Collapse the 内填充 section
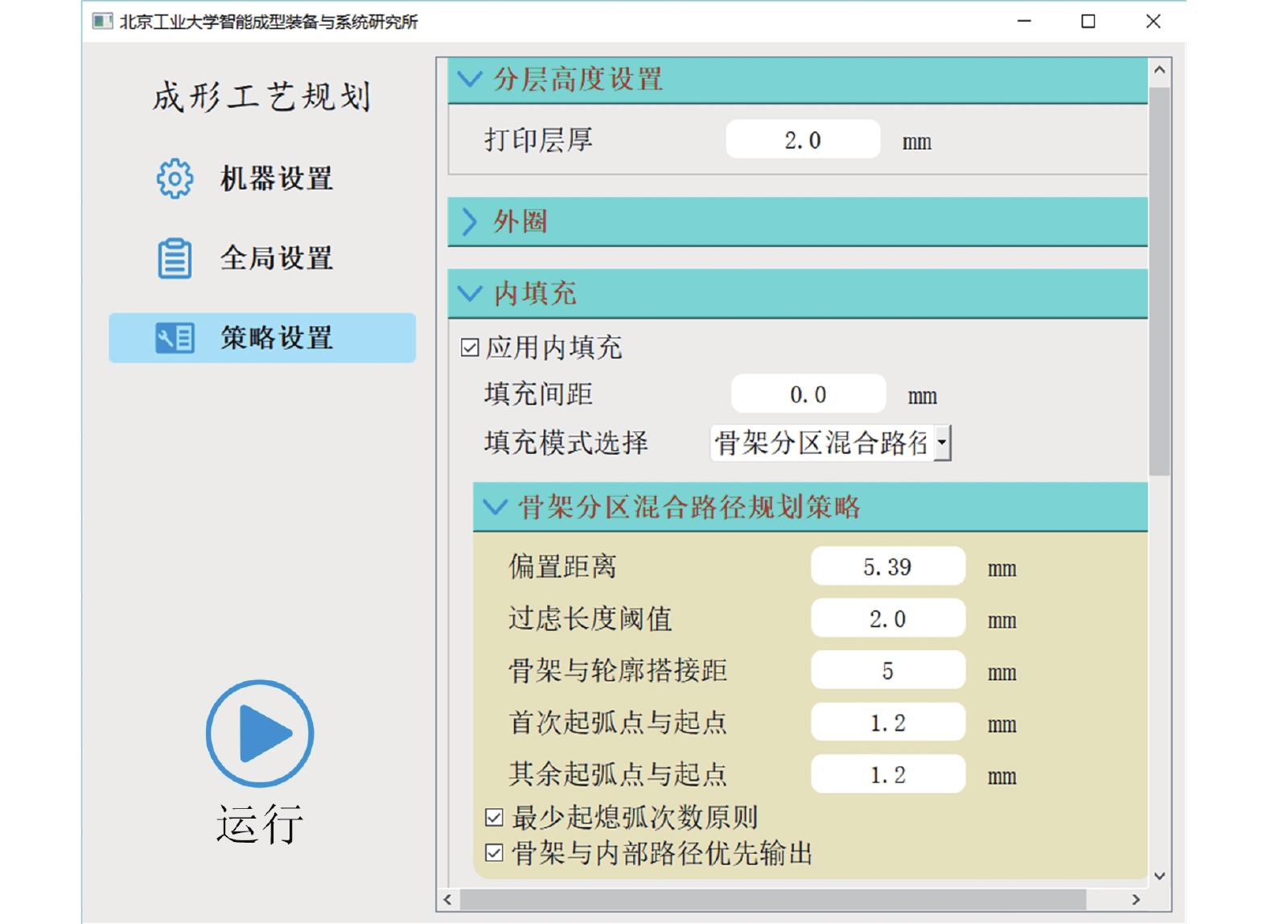The height and width of the screenshot is (924, 1267). (470, 293)
